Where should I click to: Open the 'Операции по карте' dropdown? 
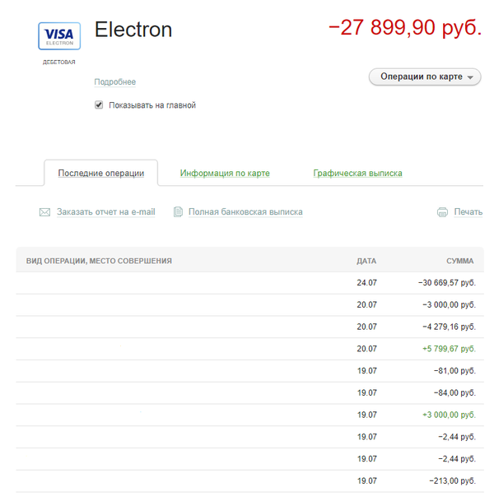(425, 77)
